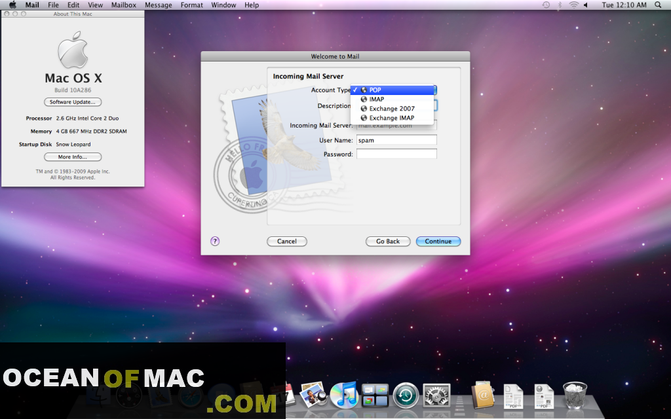Open the Help menu
This screenshot has width=671, height=419.
pos(252,5)
